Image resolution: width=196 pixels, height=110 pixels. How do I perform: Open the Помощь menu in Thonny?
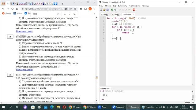click(x=145, y=6)
